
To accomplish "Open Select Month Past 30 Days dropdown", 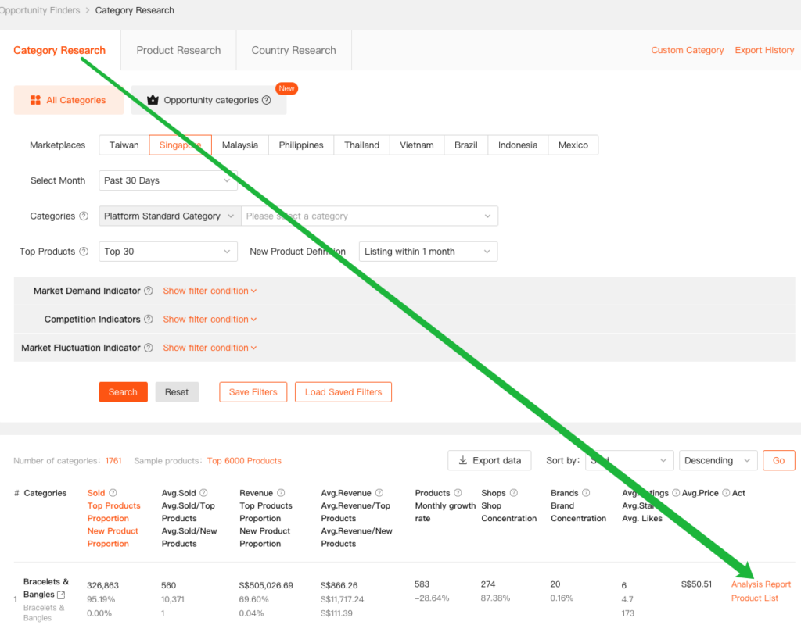I will 168,180.
